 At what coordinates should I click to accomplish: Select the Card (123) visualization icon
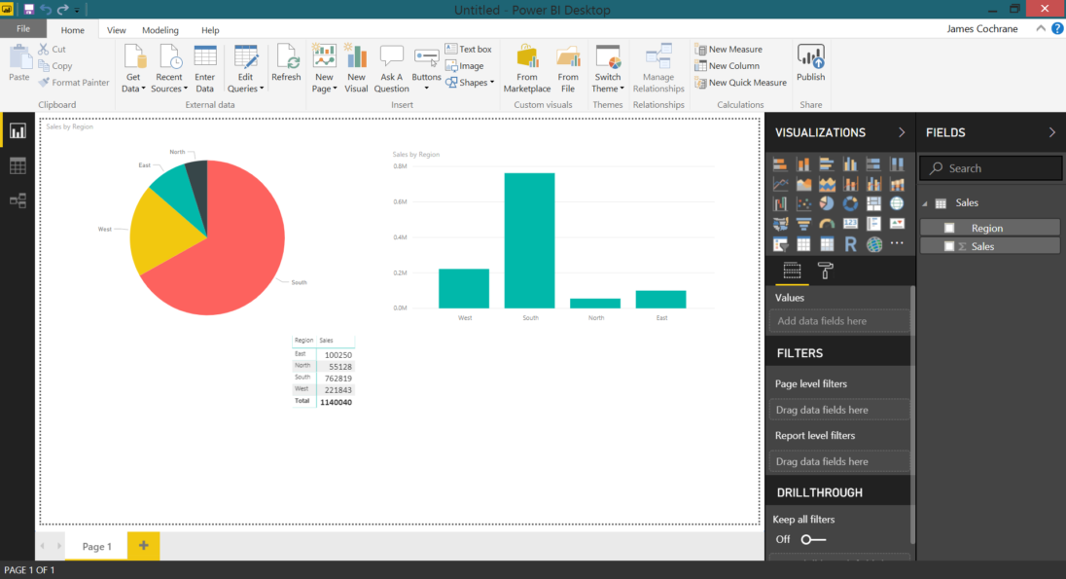click(x=850, y=223)
